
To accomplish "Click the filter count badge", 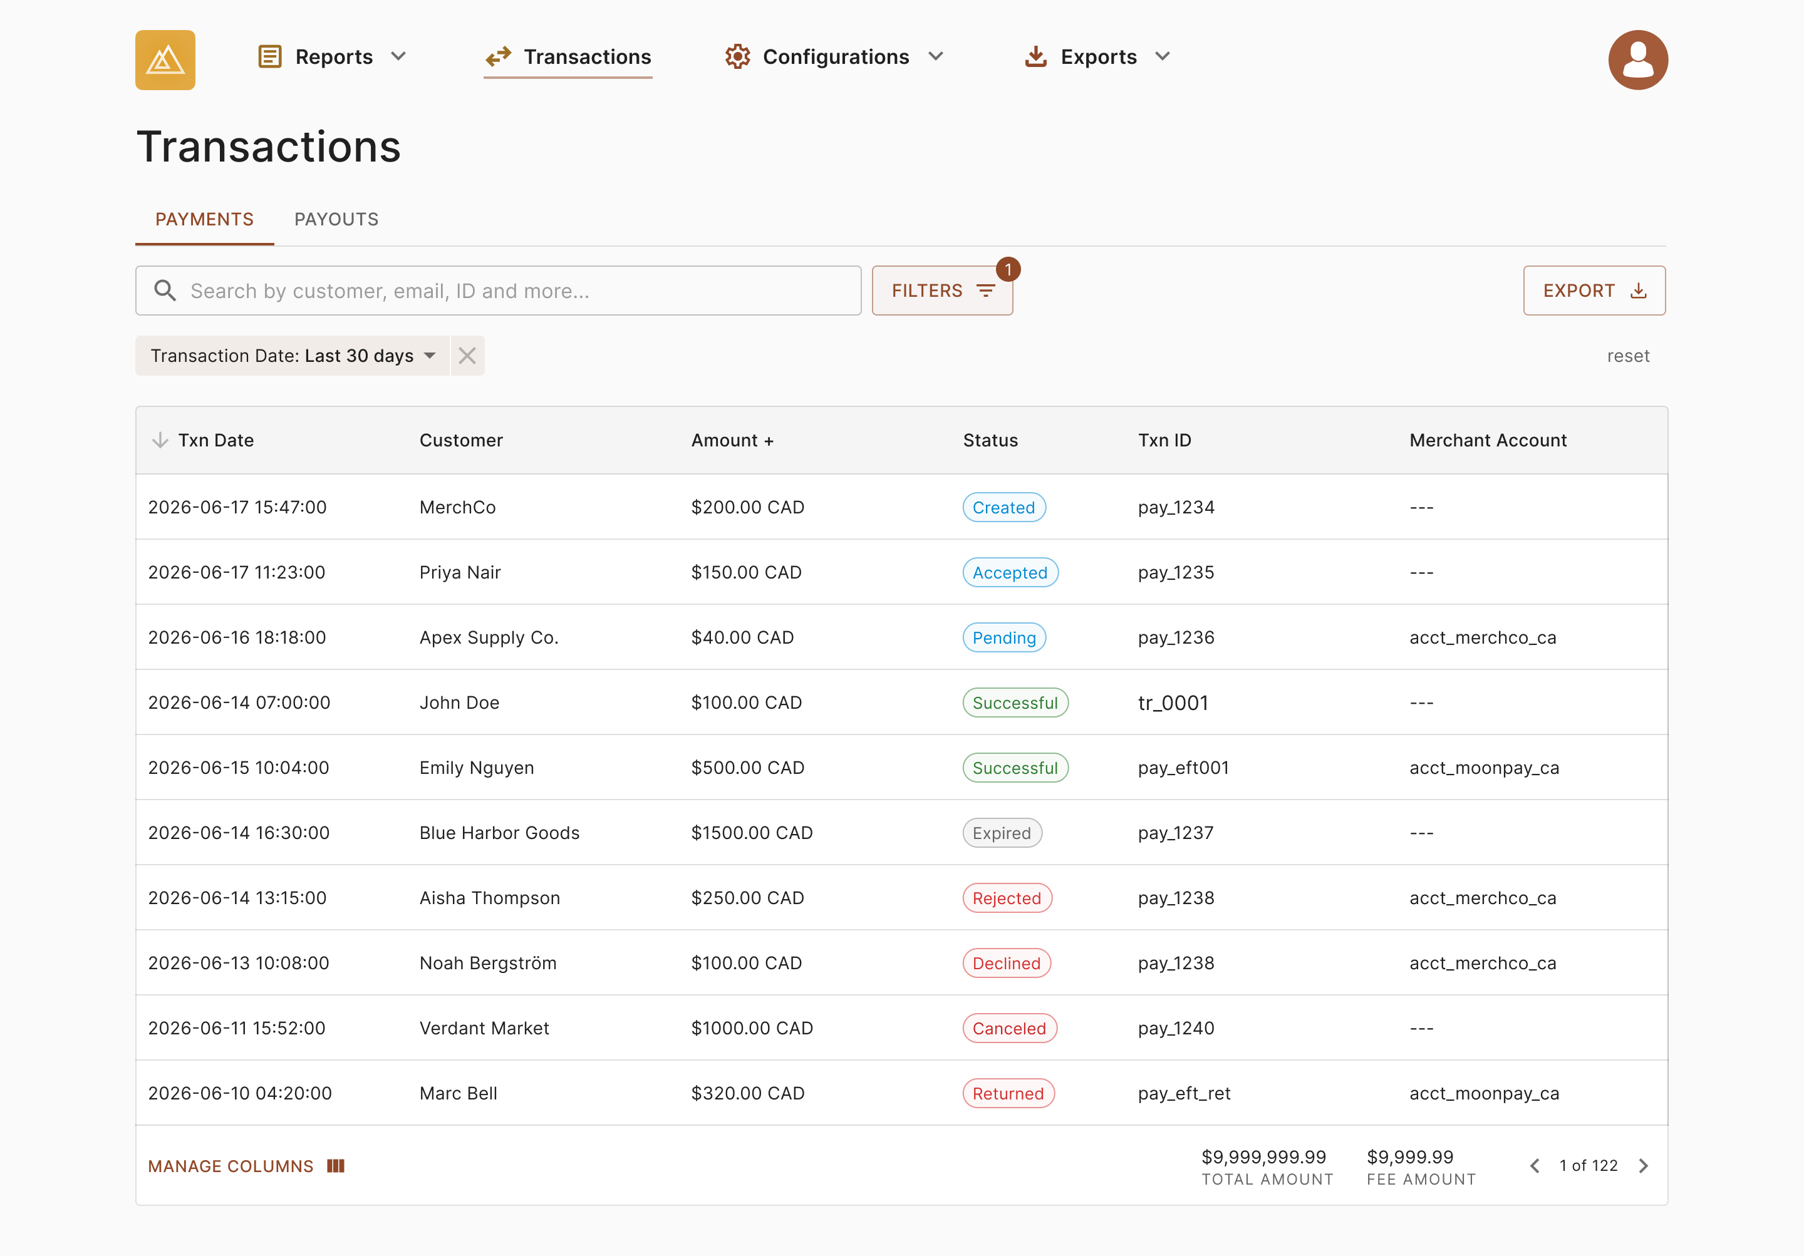I will pyautogui.click(x=1008, y=269).
